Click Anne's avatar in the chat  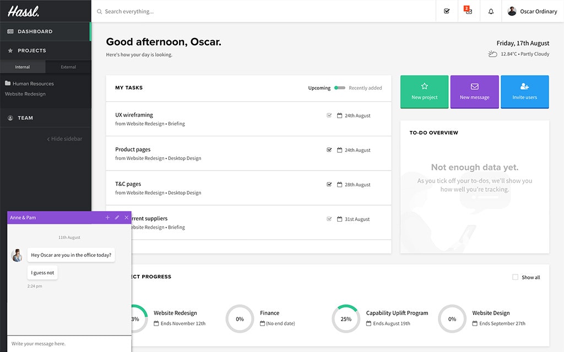coord(17,255)
